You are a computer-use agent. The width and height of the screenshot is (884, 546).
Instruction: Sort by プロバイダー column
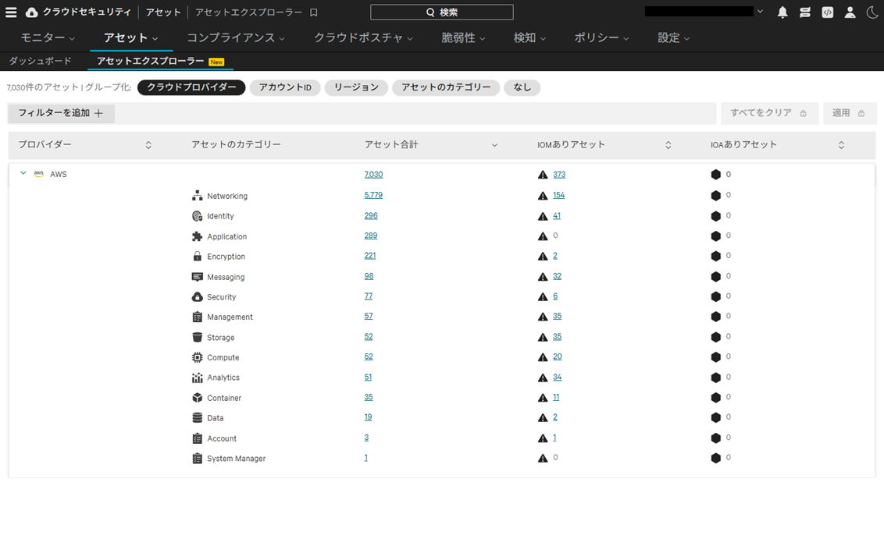click(x=148, y=145)
